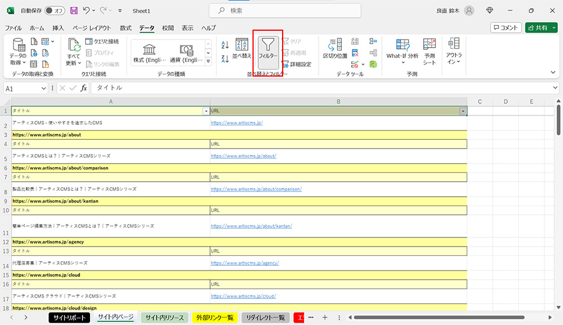Toggle the フィルター funnel button
Screen dimensions: 563x325
pos(268,52)
